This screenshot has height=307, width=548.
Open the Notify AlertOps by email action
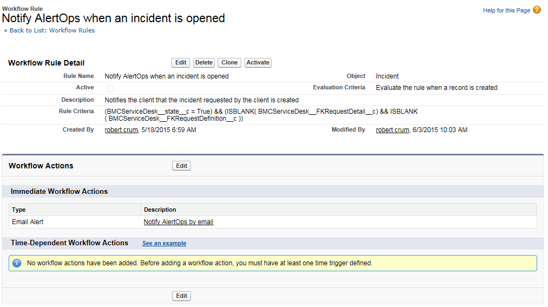pyautogui.click(x=179, y=222)
